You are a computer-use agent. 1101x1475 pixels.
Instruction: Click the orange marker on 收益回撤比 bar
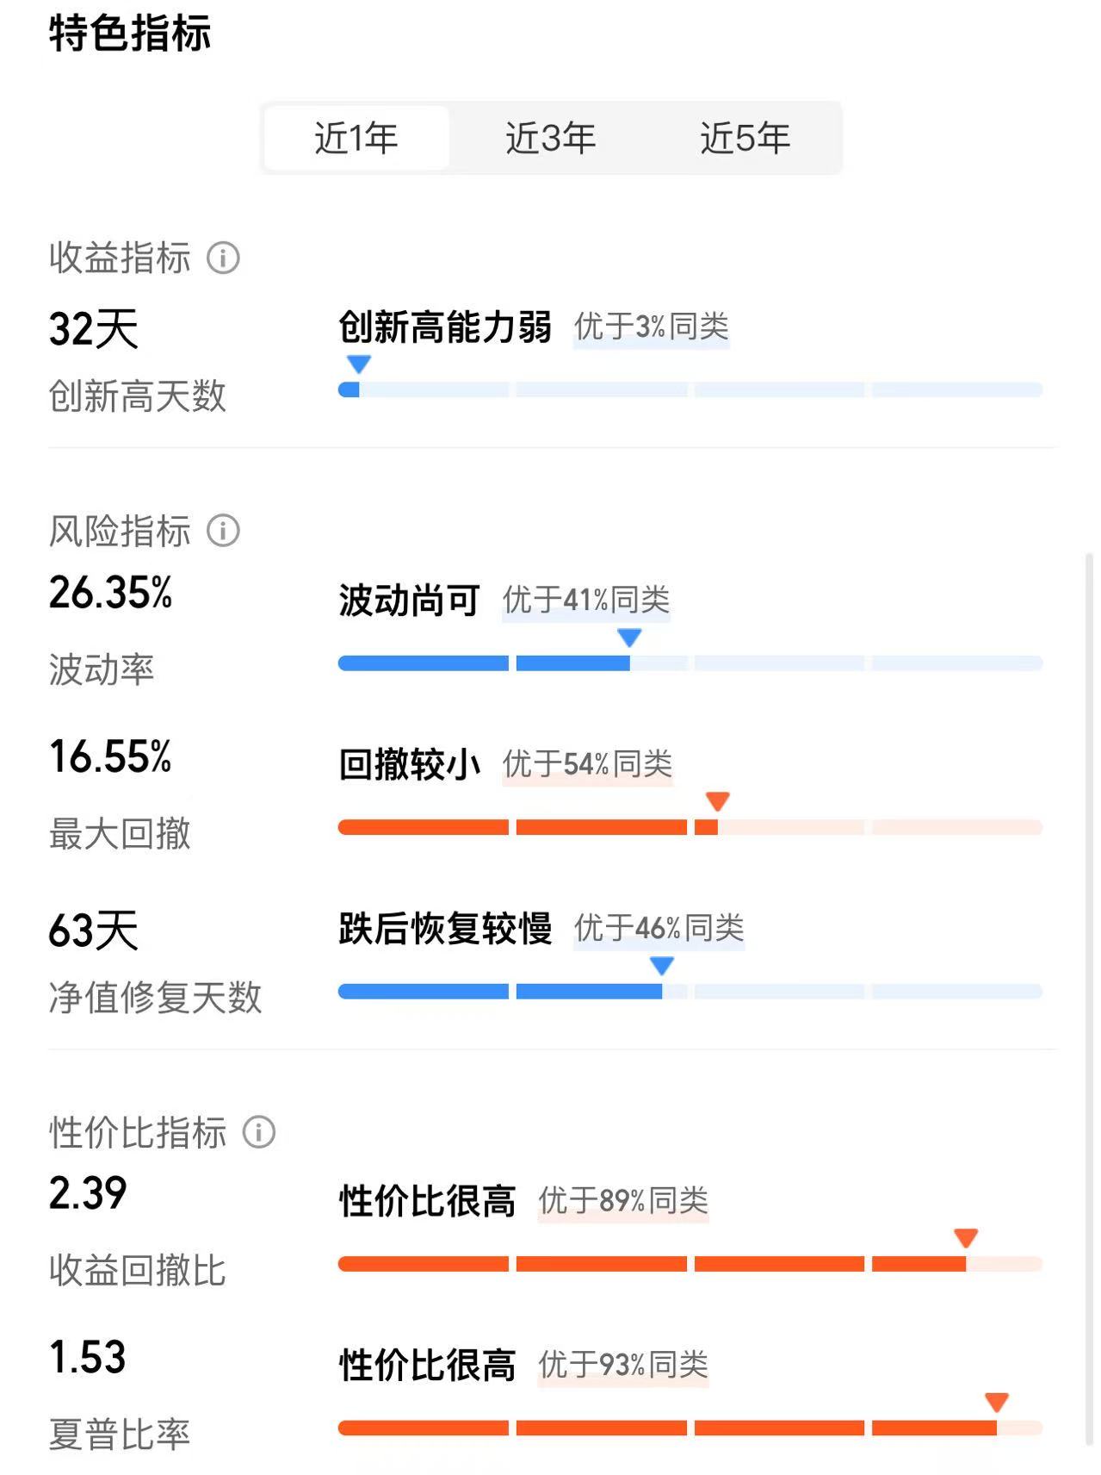tap(966, 1238)
